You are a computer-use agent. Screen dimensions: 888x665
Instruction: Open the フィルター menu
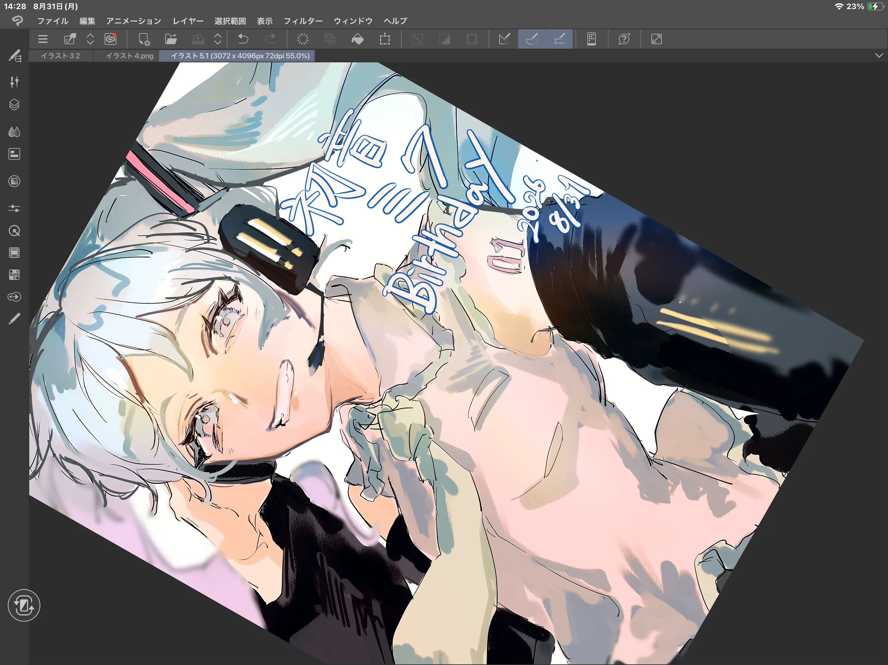[303, 21]
